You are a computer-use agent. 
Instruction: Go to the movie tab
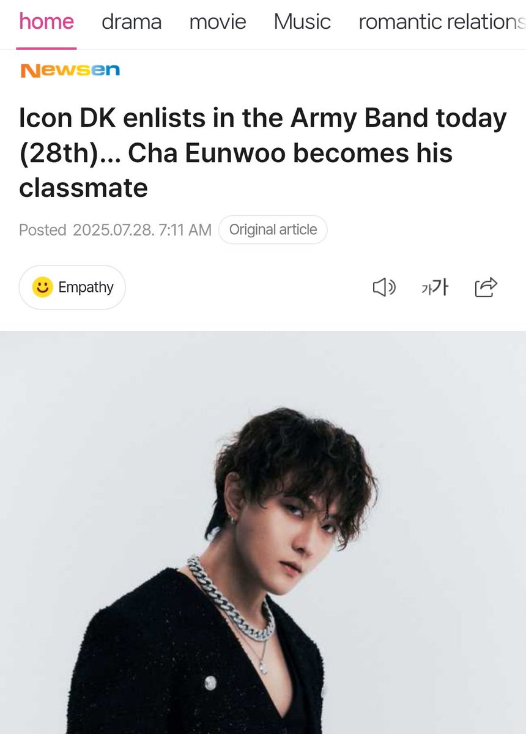pyautogui.click(x=218, y=22)
